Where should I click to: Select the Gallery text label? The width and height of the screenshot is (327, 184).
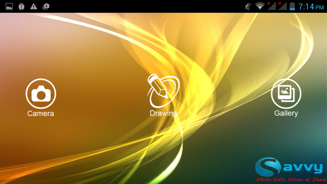pyautogui.click(x=286, y=113)
